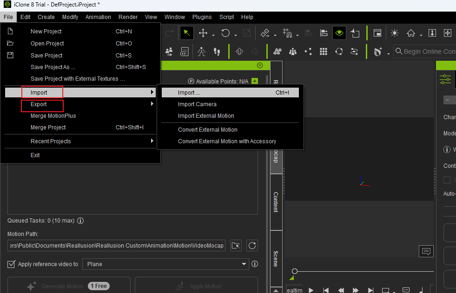The height and width of the screenshot is (293, 456).
Task: Expand AI smart tool dropdown arrow
Action: click(x=388, y=54)
